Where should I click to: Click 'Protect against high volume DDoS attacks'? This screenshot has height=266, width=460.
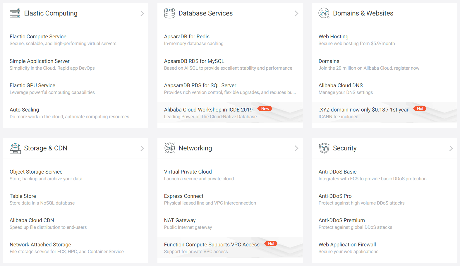(x=361, y=203)
